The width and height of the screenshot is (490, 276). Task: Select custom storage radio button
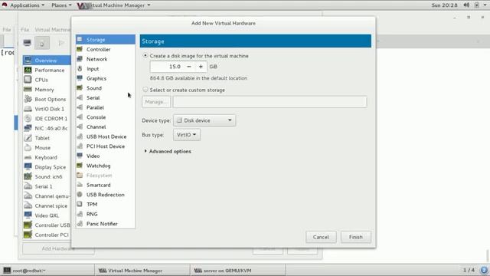(x=145, y=90)
